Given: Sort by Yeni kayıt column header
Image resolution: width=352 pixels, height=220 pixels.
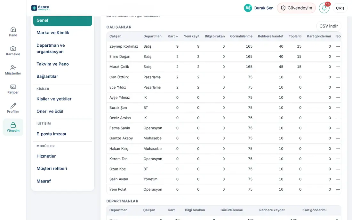Looking at the screenshot, I should tap(192, 36).
